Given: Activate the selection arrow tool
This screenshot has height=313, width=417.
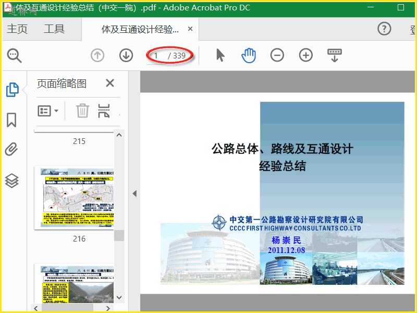Looking at the screenshot, I should 220,55.
